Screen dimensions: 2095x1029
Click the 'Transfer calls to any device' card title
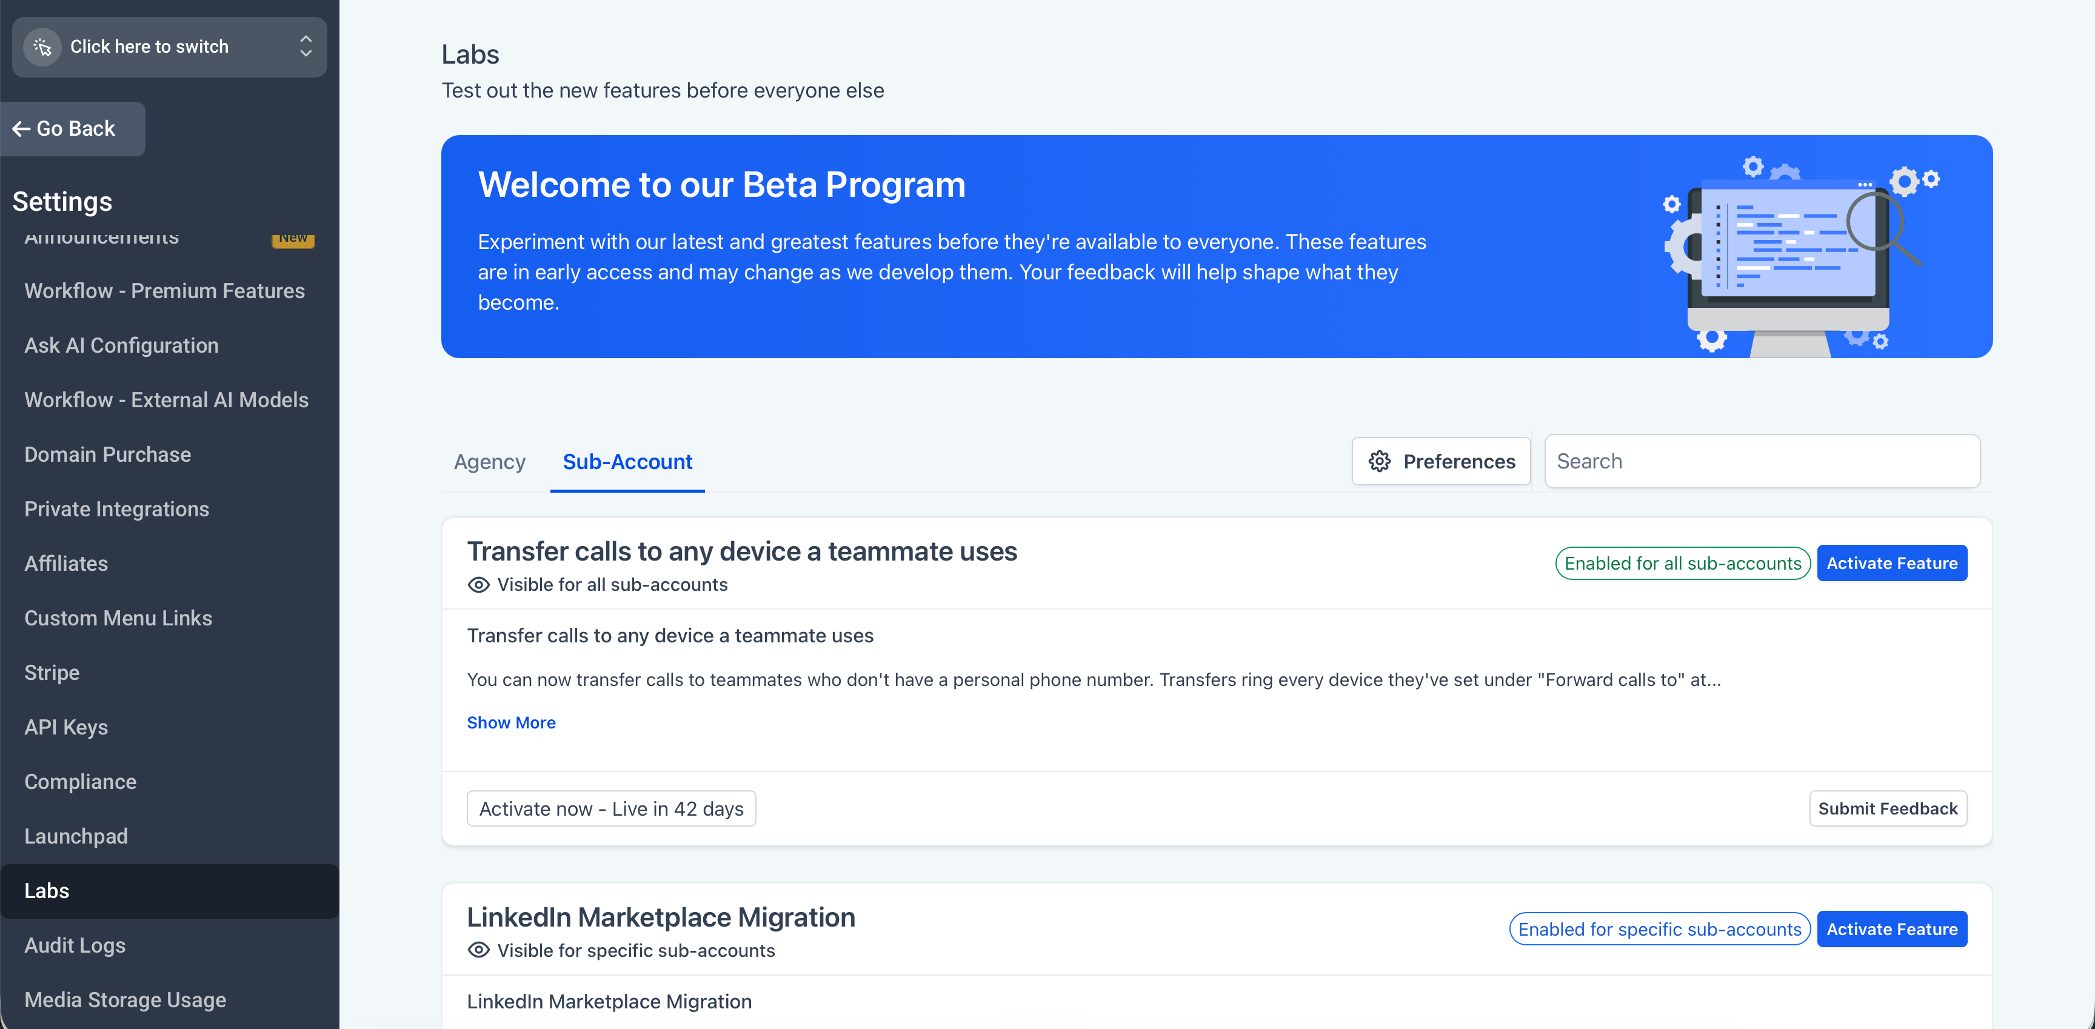(742, 551)
